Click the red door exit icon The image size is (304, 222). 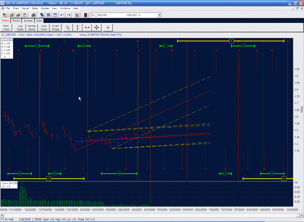pos(86,15)
